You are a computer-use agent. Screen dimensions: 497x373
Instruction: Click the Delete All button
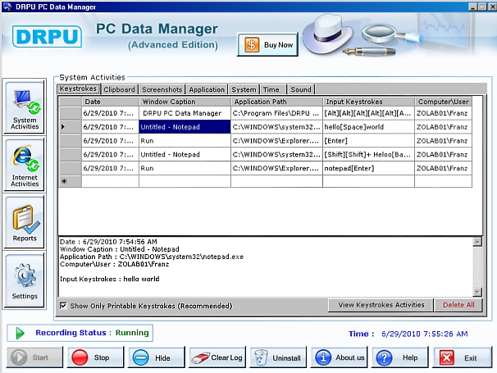tap(458, 305)
